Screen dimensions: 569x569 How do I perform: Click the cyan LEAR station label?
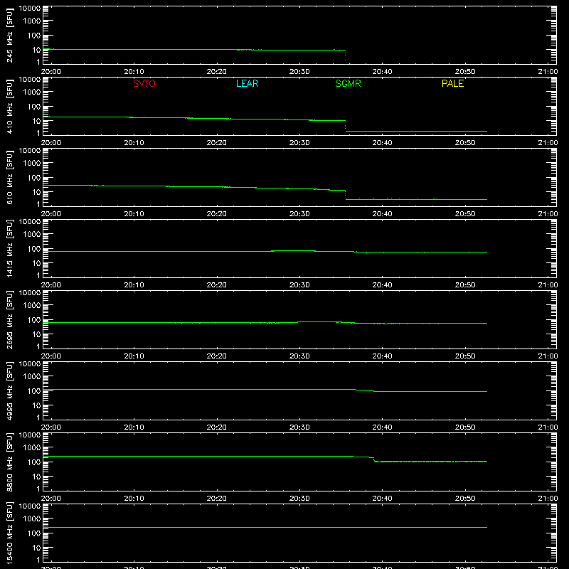click(247, 83)
